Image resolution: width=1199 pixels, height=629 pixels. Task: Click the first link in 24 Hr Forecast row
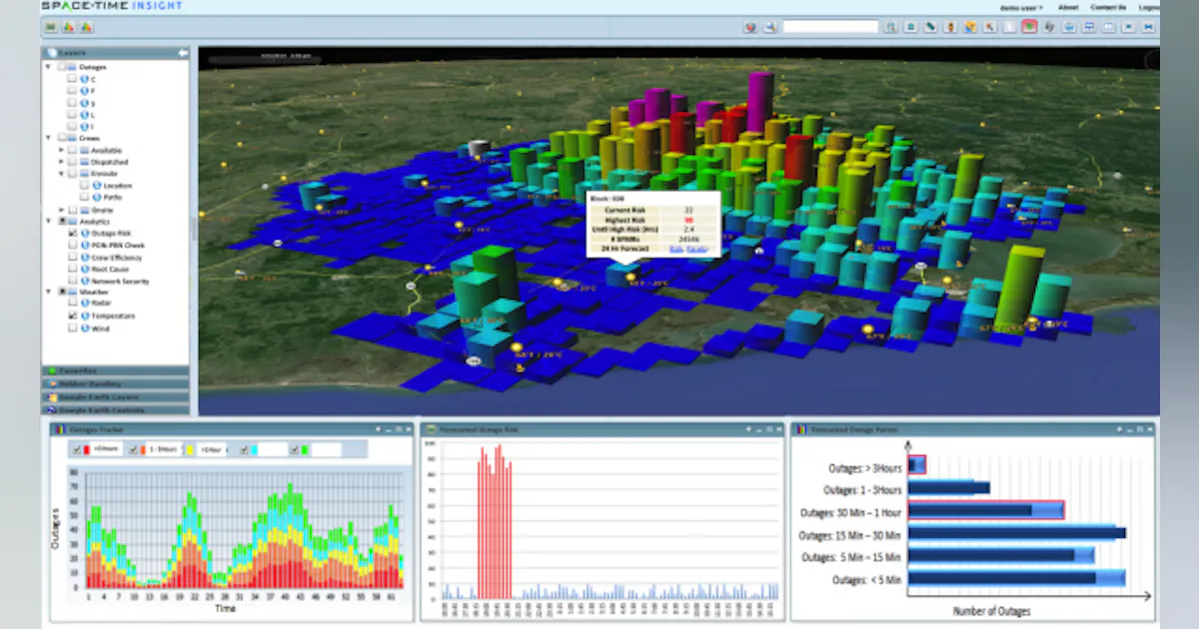coord(676,249)
